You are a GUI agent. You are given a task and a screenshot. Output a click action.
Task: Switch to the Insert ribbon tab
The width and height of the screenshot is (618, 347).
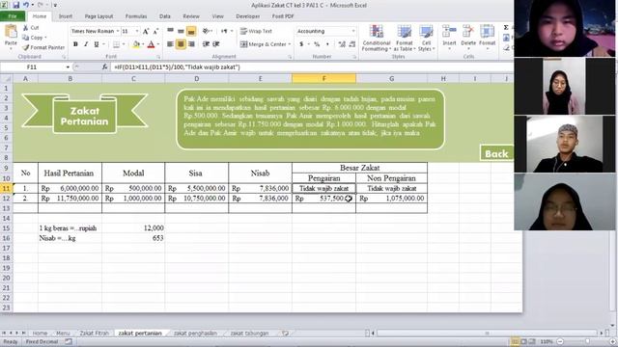tap(66, 16)
